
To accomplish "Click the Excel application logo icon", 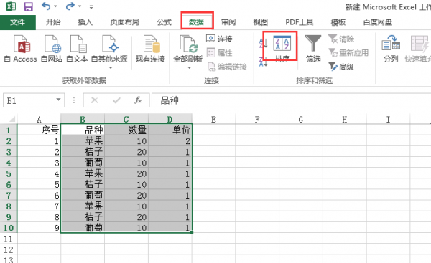I will (x=11, y=6).
